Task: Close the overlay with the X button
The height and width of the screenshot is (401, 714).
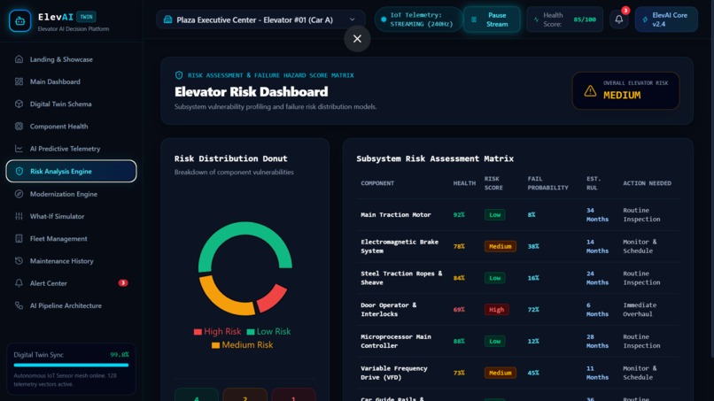Action: coord(358,39)
